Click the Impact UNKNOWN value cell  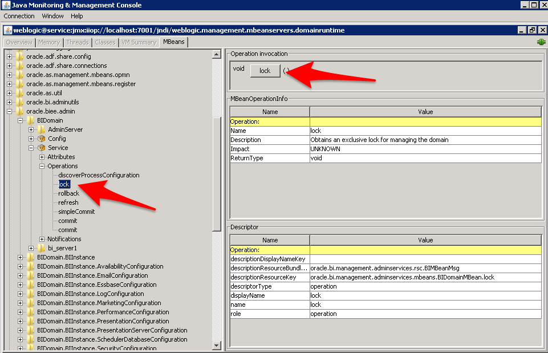point(425,149)
